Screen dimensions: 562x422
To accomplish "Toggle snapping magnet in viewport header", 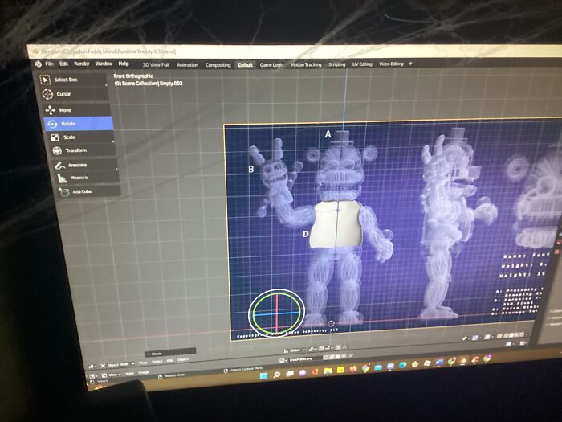I will point(321,349).
